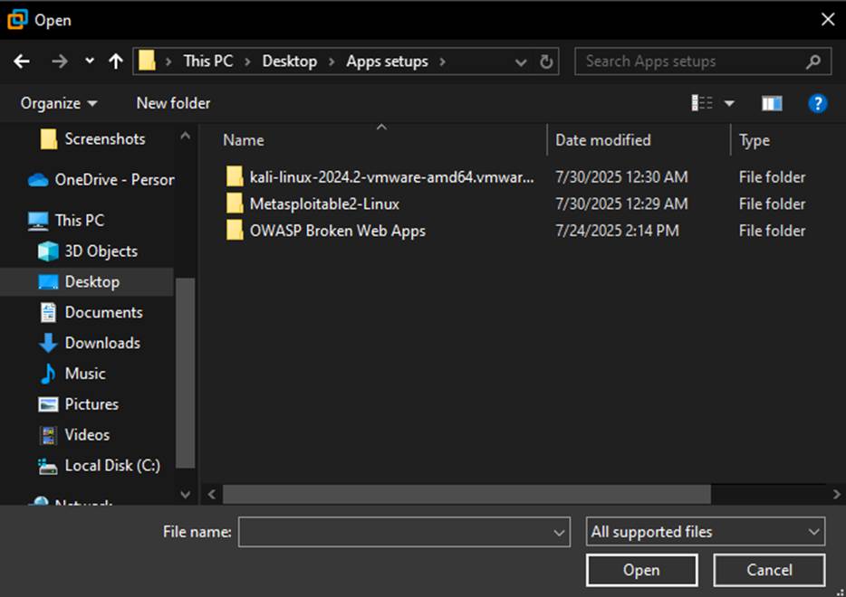Open Help with the question mark icon

click(817, 103)
